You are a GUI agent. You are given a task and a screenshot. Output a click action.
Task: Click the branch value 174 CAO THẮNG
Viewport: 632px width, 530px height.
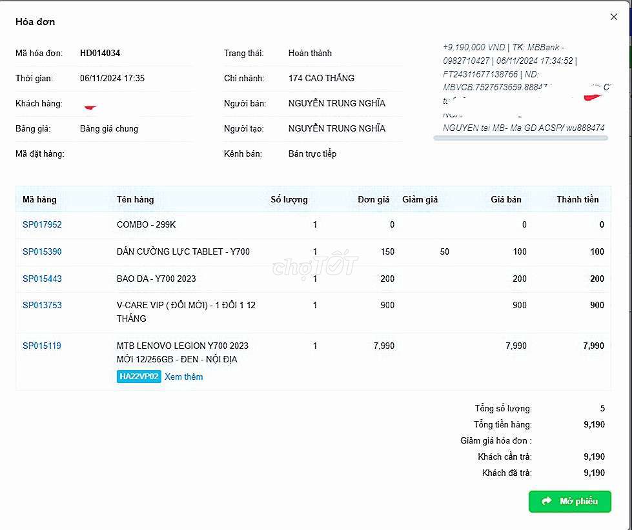[x=321, y=78]
